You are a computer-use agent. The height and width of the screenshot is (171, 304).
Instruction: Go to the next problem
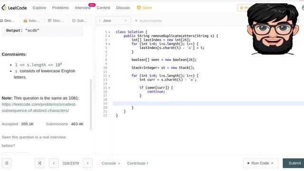[87, 163]
